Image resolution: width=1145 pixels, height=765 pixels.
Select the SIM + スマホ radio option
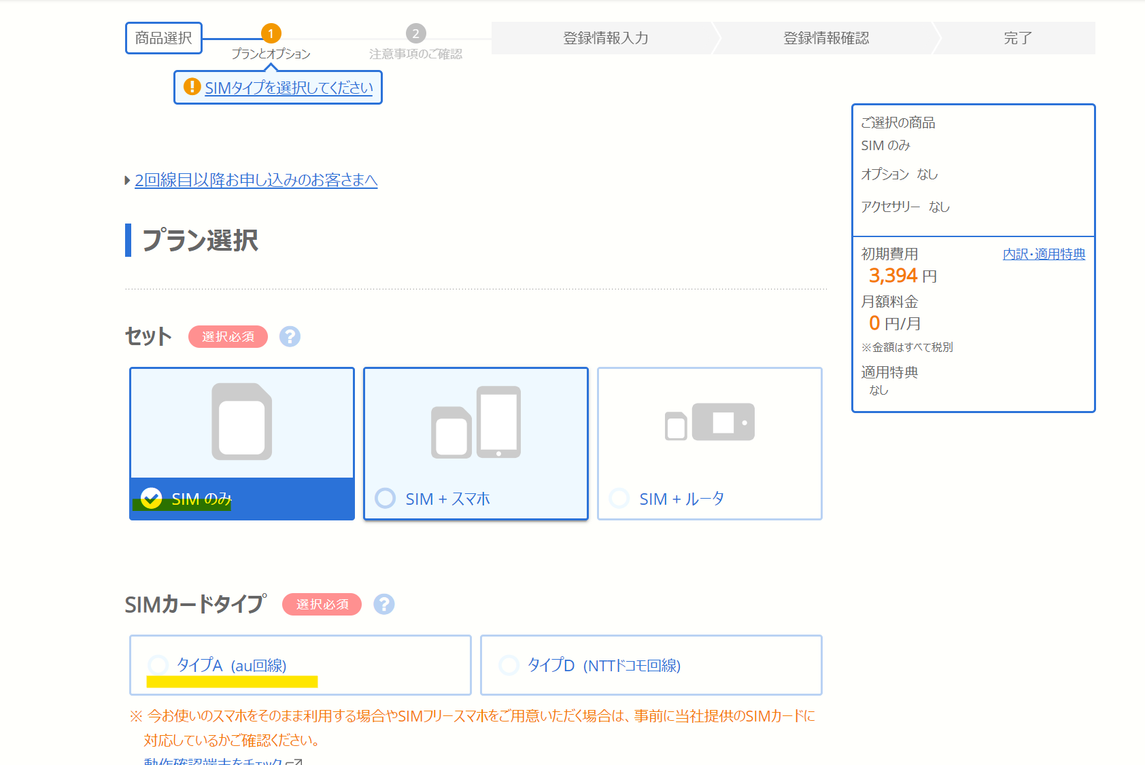point(386,499)
